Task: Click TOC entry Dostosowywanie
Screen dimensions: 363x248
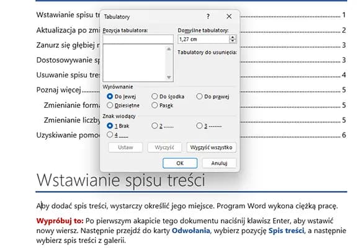Action: pos(68,60)
